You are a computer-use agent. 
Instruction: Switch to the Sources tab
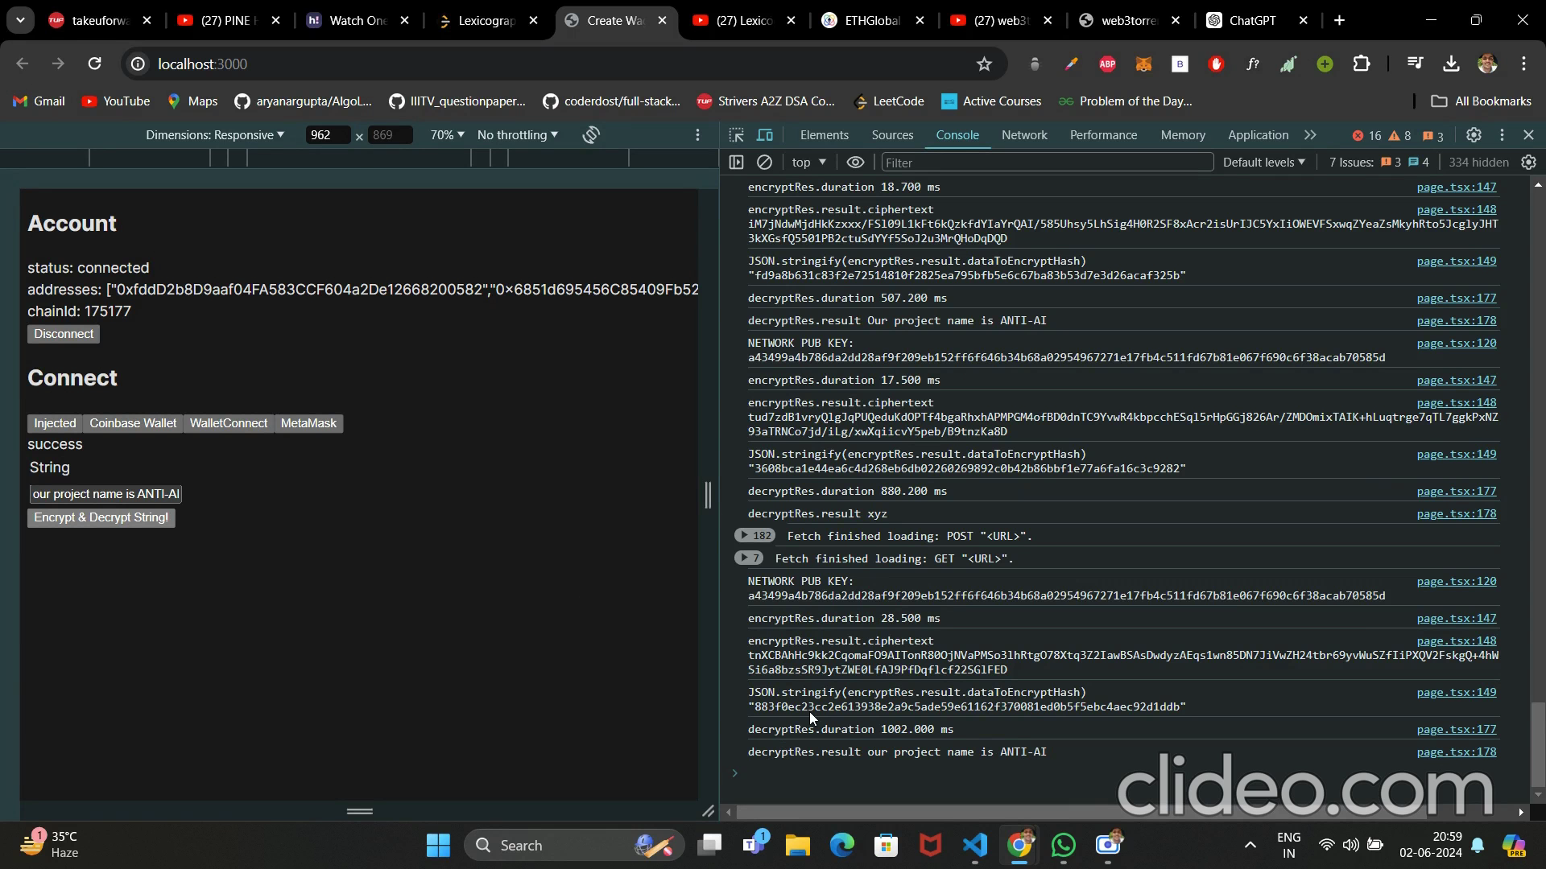pyautogui.click(x=892, y=135)
